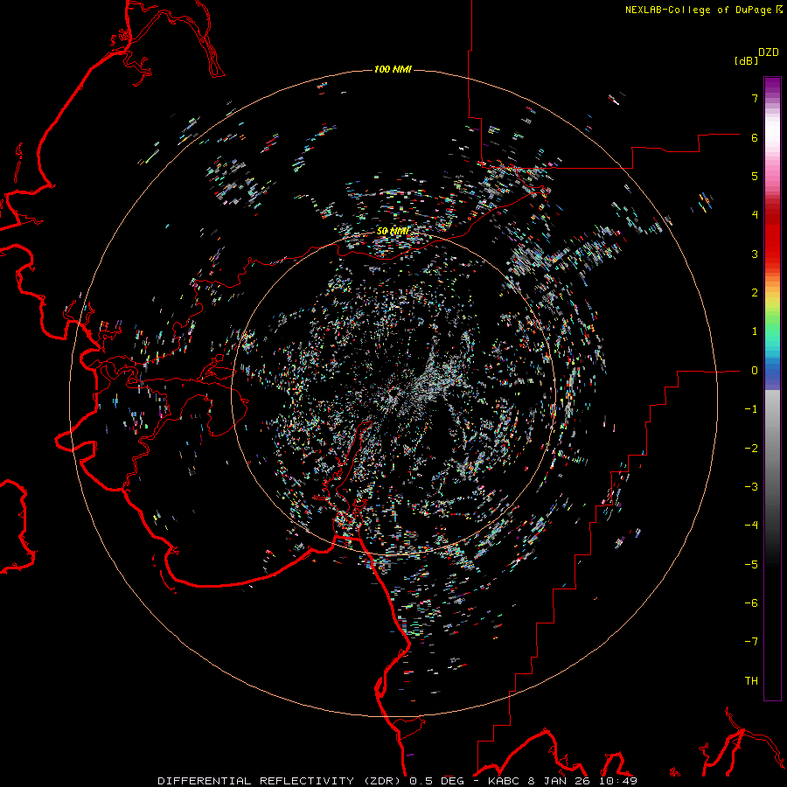
Task: Click the 0.5 DEG elevation text
Action: click(x=438, y=781)
